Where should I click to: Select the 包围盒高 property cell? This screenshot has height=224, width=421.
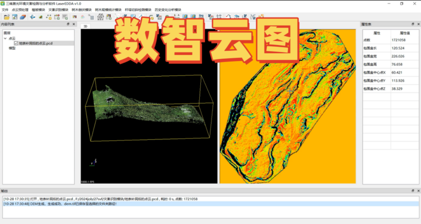[x=377, y=65]
